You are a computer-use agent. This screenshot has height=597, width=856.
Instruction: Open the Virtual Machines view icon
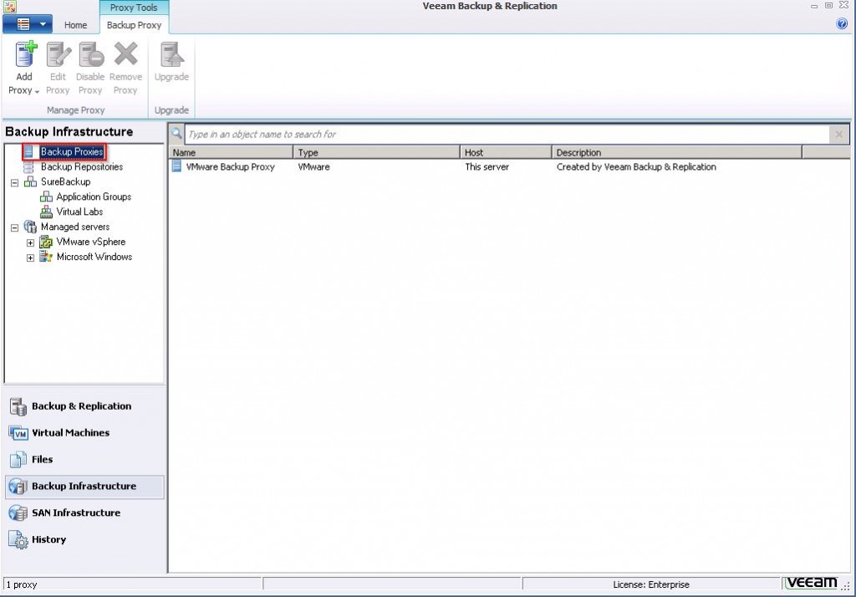18,433
